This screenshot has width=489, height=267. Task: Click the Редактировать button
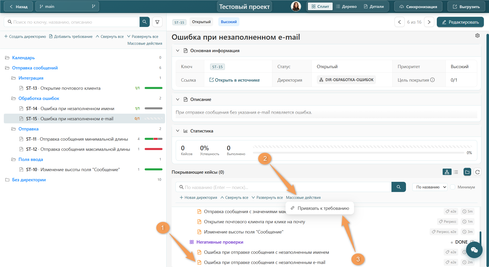click(460, 22)
